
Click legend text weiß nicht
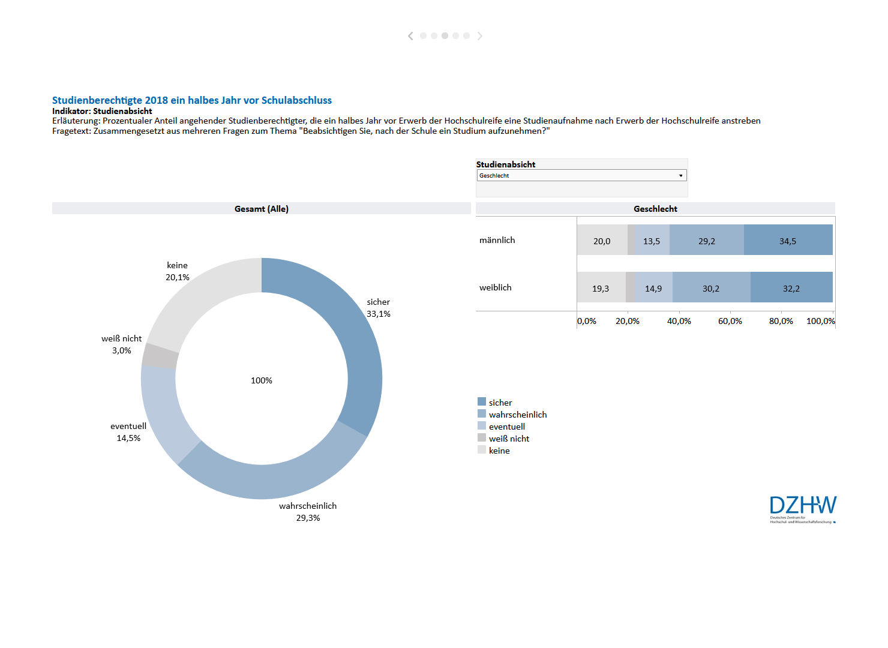[x=509, y=439]
